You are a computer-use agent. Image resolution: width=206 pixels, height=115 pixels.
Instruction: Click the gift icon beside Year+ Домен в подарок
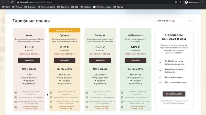click(x=16, y=107)
